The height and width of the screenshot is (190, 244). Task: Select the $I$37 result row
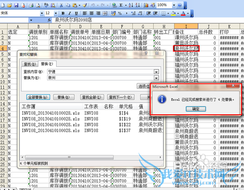tap(92, 130)
